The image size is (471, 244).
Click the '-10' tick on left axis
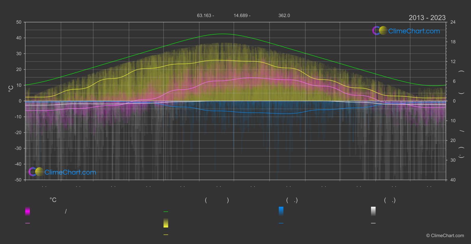[18, 117]
